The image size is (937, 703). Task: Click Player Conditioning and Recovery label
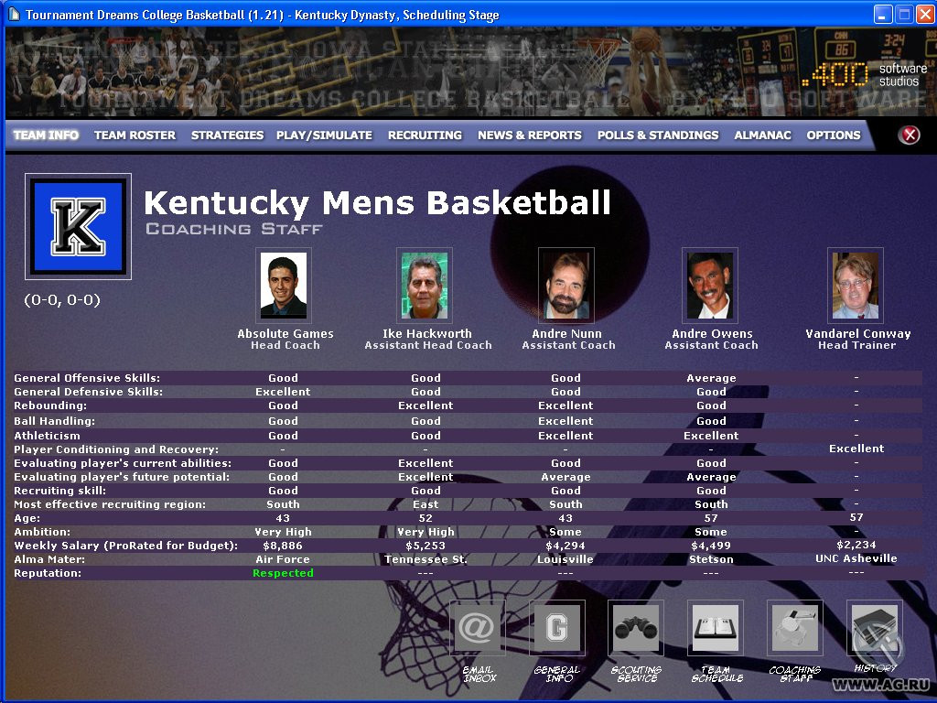pos(116,449)
